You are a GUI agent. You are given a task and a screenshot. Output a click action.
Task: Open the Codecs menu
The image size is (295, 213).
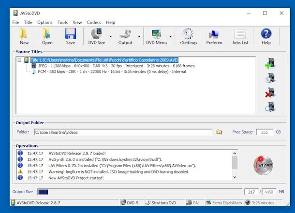click(94, 22)
